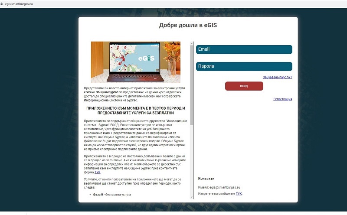
Task: Click the Контакти heading
Action: (x=206, y=179)
